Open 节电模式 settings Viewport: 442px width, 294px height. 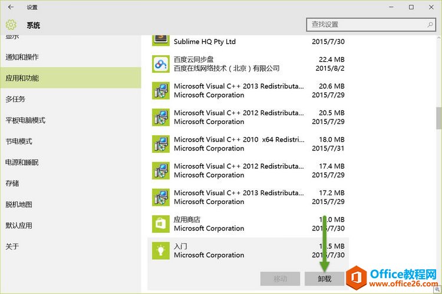(x=71, y=141)
